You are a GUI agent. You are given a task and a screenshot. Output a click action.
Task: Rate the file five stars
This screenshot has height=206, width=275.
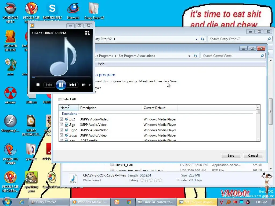pos(160,180)
